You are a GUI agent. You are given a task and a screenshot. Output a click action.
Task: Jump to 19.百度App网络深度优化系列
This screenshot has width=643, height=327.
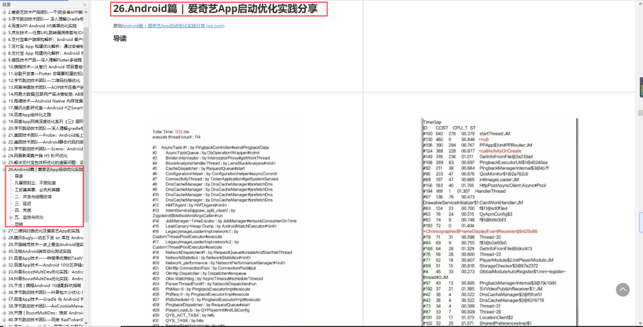(x=45, y=121)
